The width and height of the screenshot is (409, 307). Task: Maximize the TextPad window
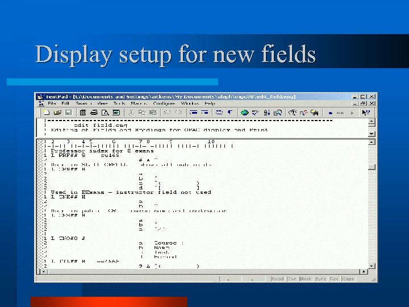364,97
